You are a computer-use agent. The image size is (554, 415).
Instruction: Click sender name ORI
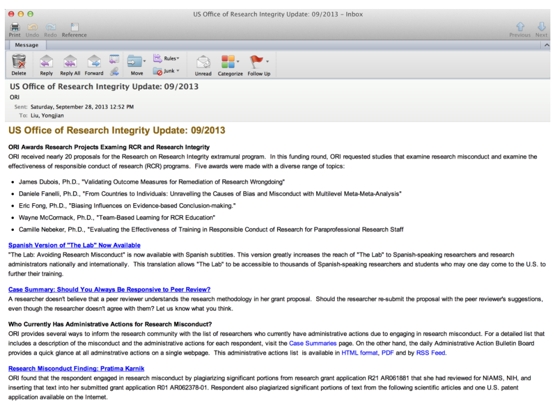14,97
